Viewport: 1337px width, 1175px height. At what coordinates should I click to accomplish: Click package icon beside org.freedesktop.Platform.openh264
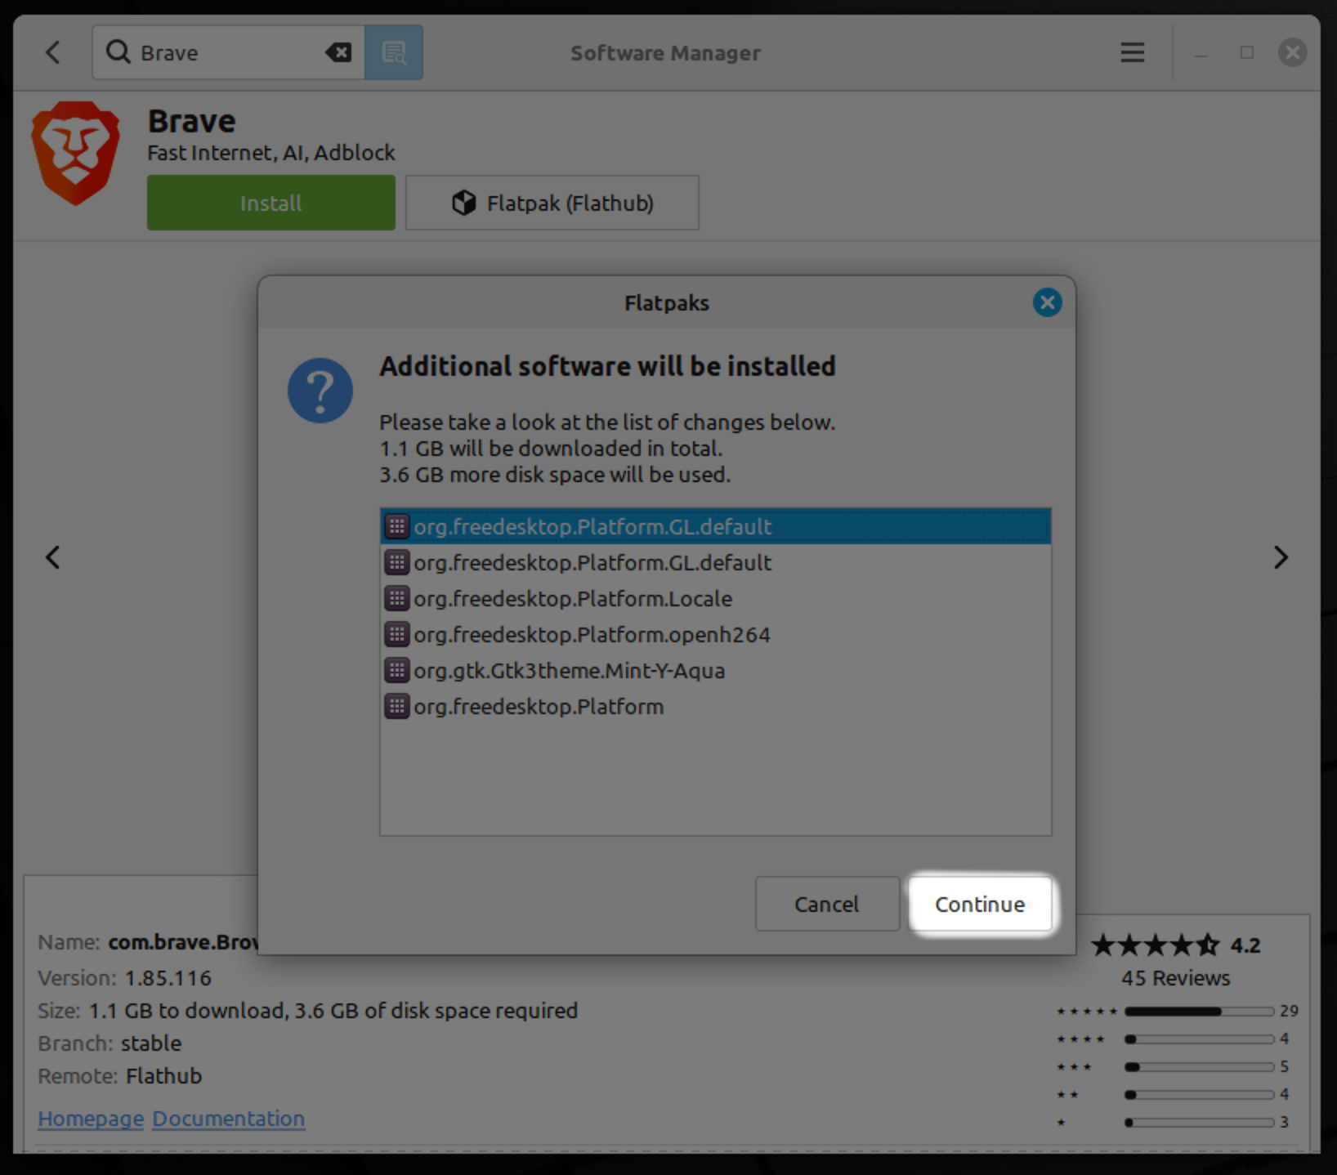(396, 634)
